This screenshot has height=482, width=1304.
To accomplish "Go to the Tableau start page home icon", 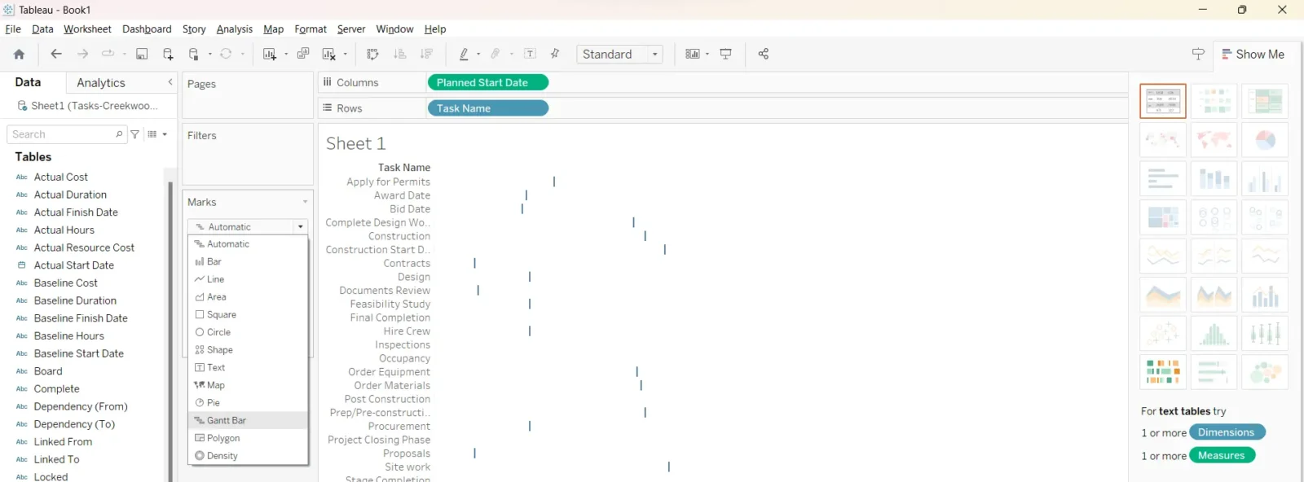I will [19, 54].
